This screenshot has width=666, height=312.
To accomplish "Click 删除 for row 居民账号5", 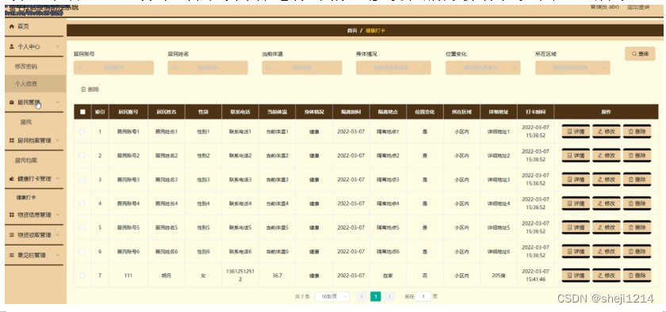I will click(x=637, y=227).
